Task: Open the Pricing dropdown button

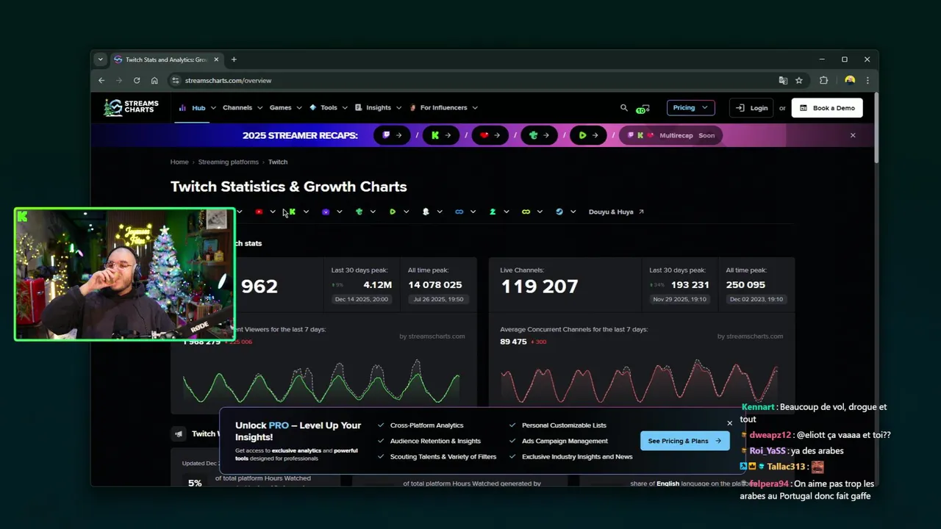Action: (690, 108)
